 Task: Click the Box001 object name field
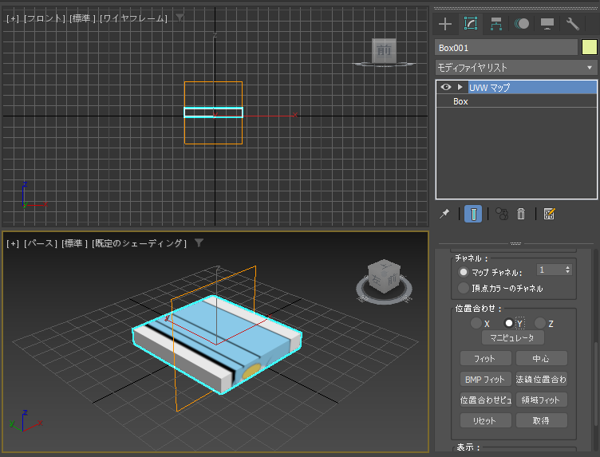(x=506, y=48)
